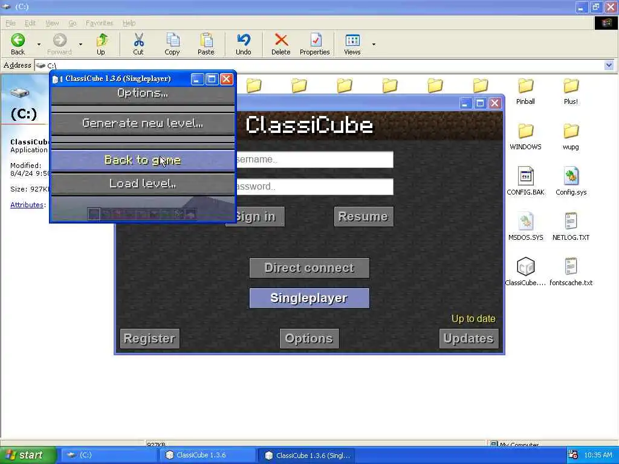Click the Windows Start button
This screenshot has height=464, width=619.
click(28, 456)
